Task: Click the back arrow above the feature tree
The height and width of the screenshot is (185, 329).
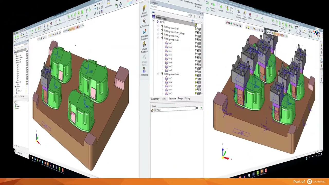Action: coord(153,12)
